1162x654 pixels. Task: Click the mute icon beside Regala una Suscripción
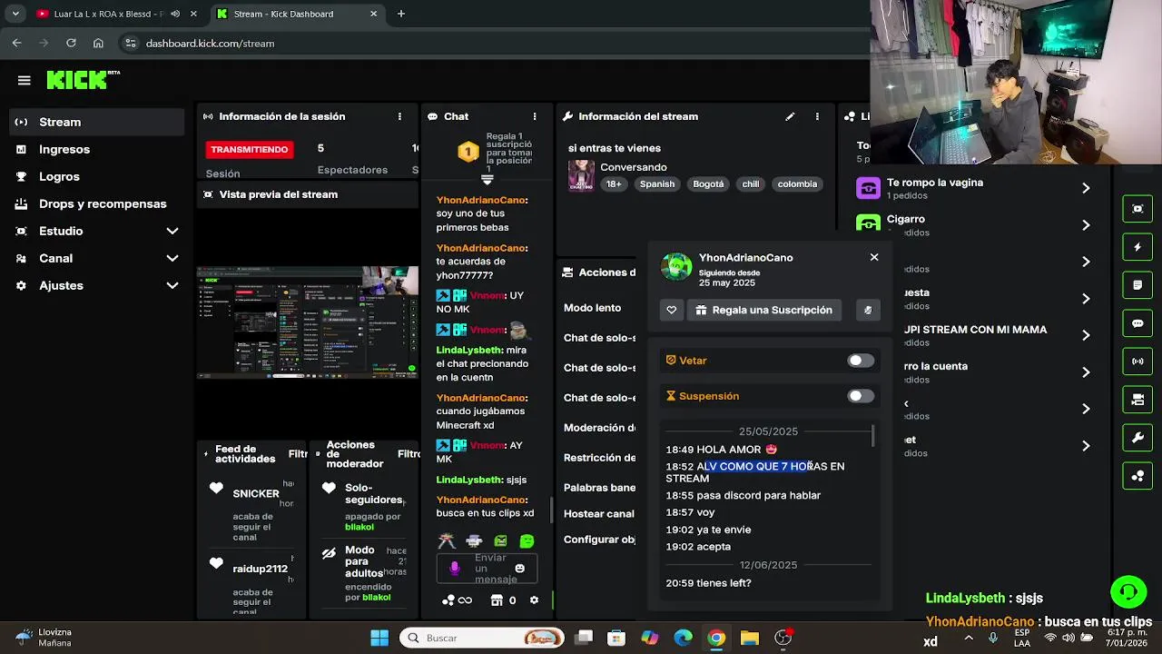pyautogui.click(x=868, y=310)
